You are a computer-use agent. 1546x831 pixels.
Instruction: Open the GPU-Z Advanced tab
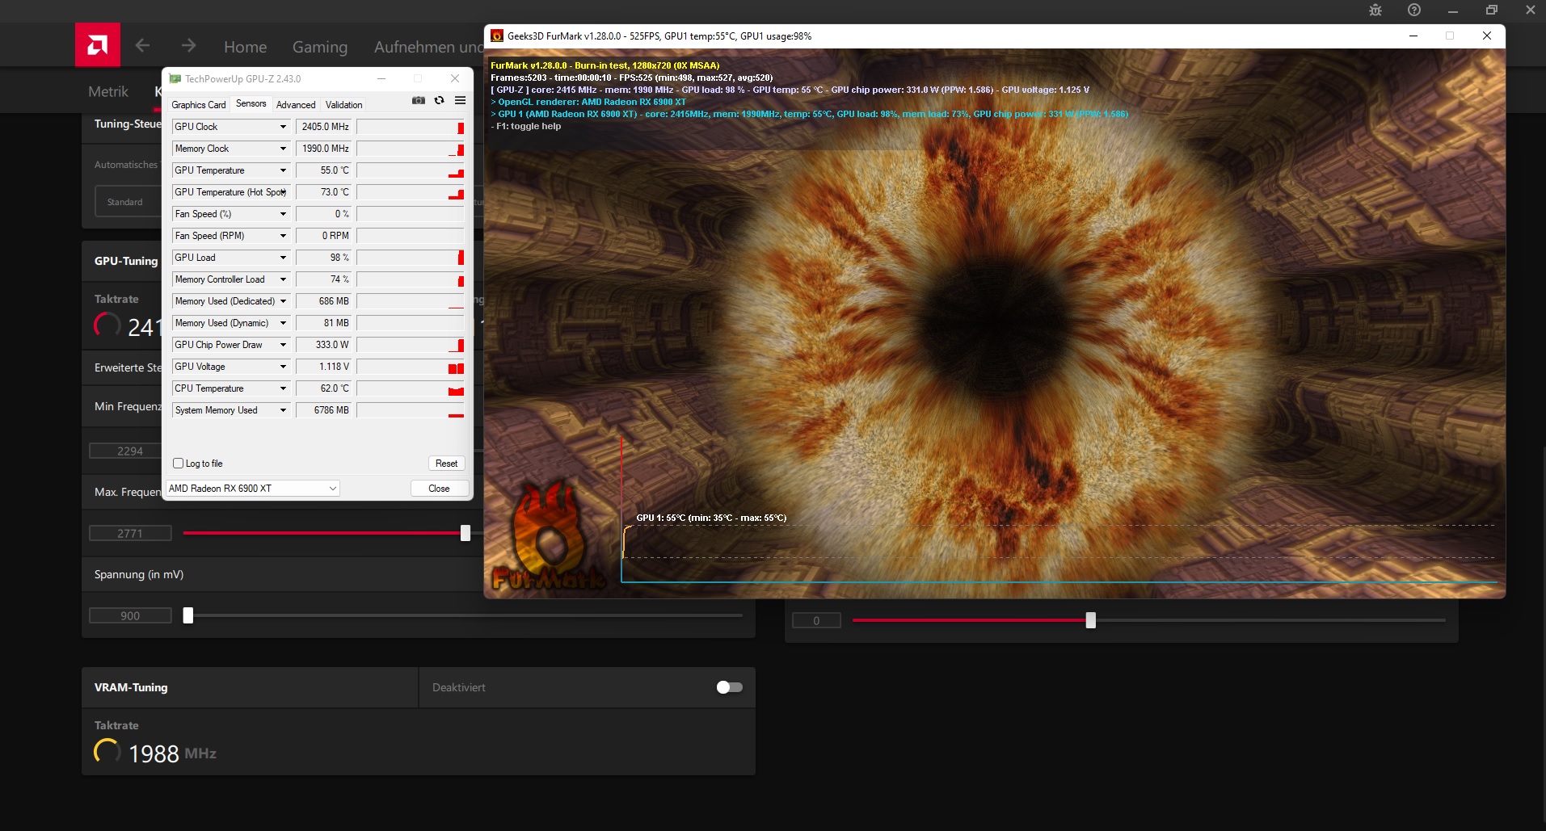click(296, 105)
